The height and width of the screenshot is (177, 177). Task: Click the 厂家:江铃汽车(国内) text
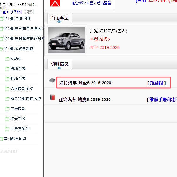[x=109, y=31]
